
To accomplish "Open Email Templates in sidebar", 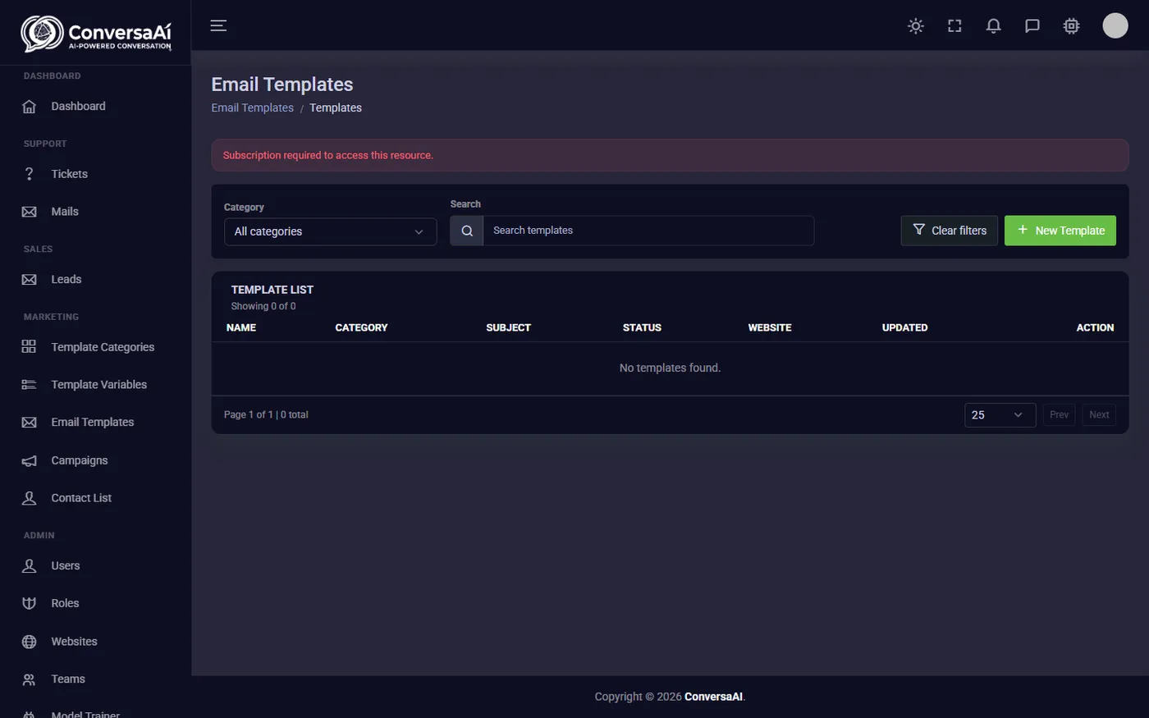I will (93, 423).
